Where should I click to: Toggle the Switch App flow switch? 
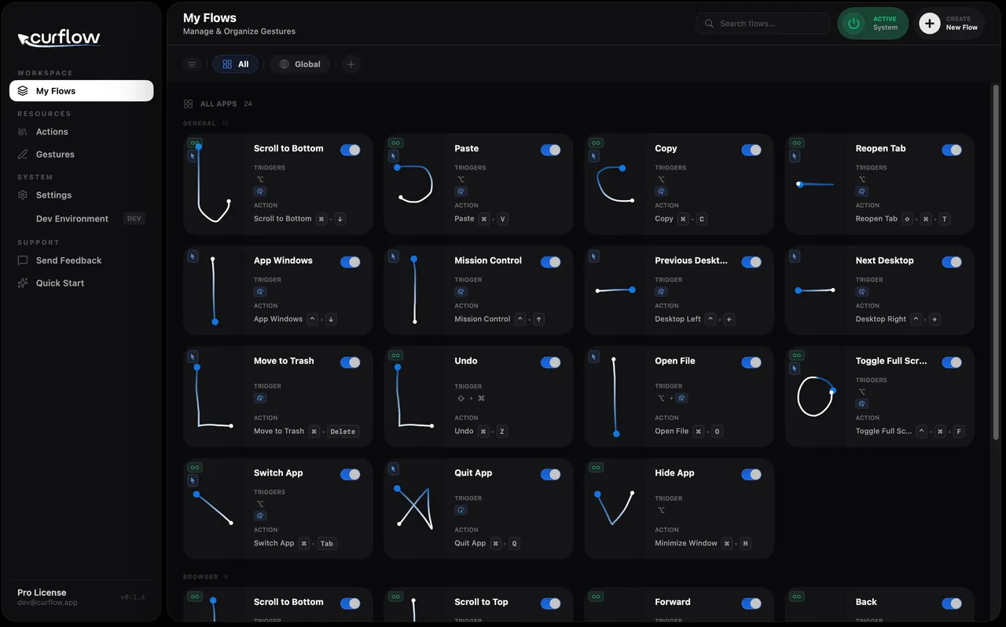coord(351,475)
